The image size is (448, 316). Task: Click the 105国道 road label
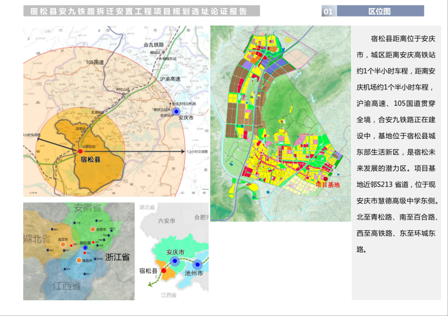[x=95, y=62]
